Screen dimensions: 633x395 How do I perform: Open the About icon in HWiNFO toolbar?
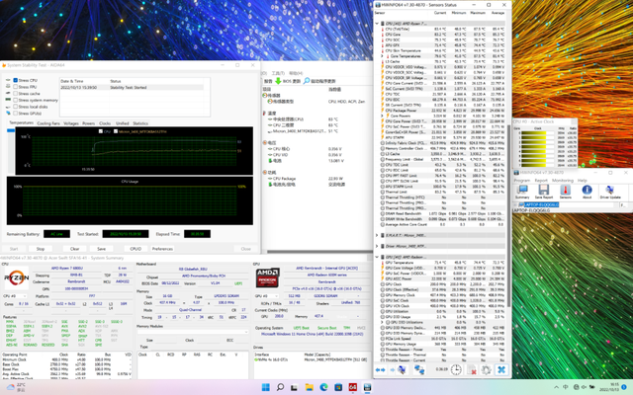tap(587, 191)
